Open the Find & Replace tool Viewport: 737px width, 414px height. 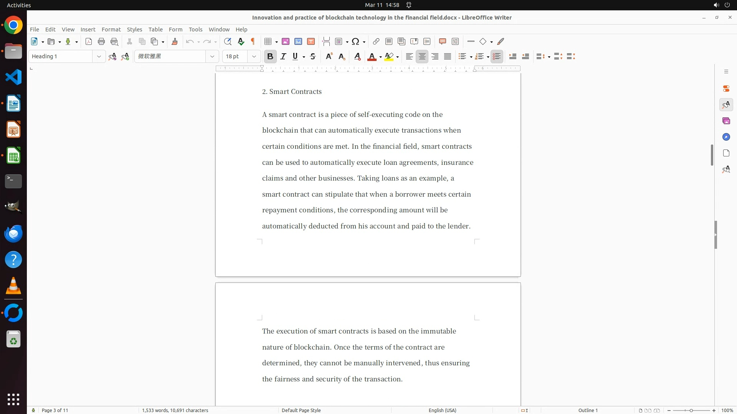point(228,41)
